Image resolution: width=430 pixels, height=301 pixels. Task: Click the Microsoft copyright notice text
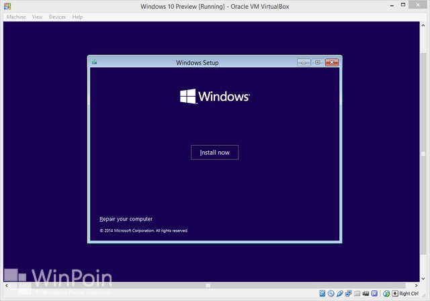[x=144, y=230]
